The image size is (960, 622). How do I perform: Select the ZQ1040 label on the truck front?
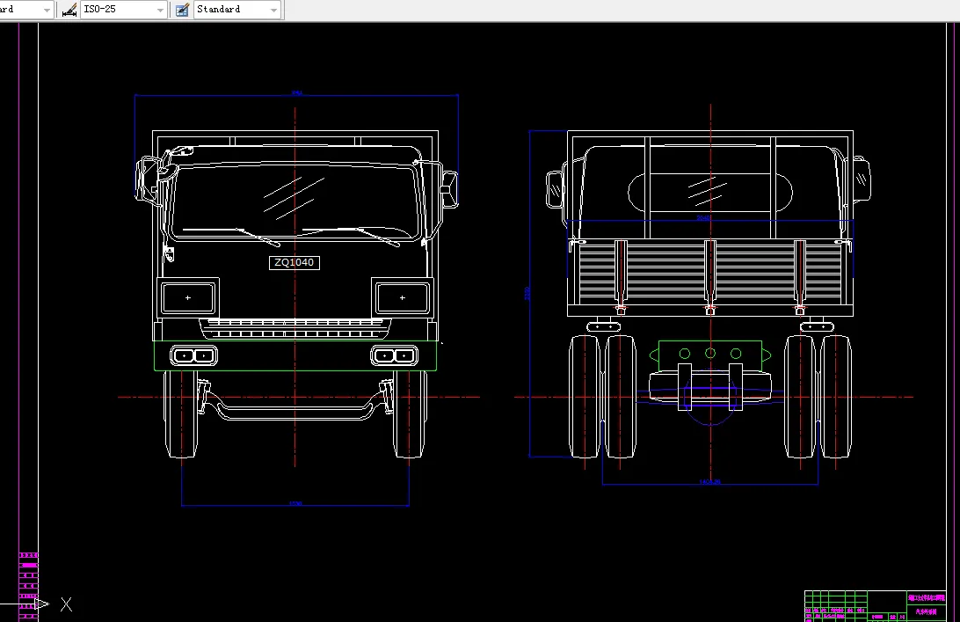pyautogui.click(x=294, y=262)
